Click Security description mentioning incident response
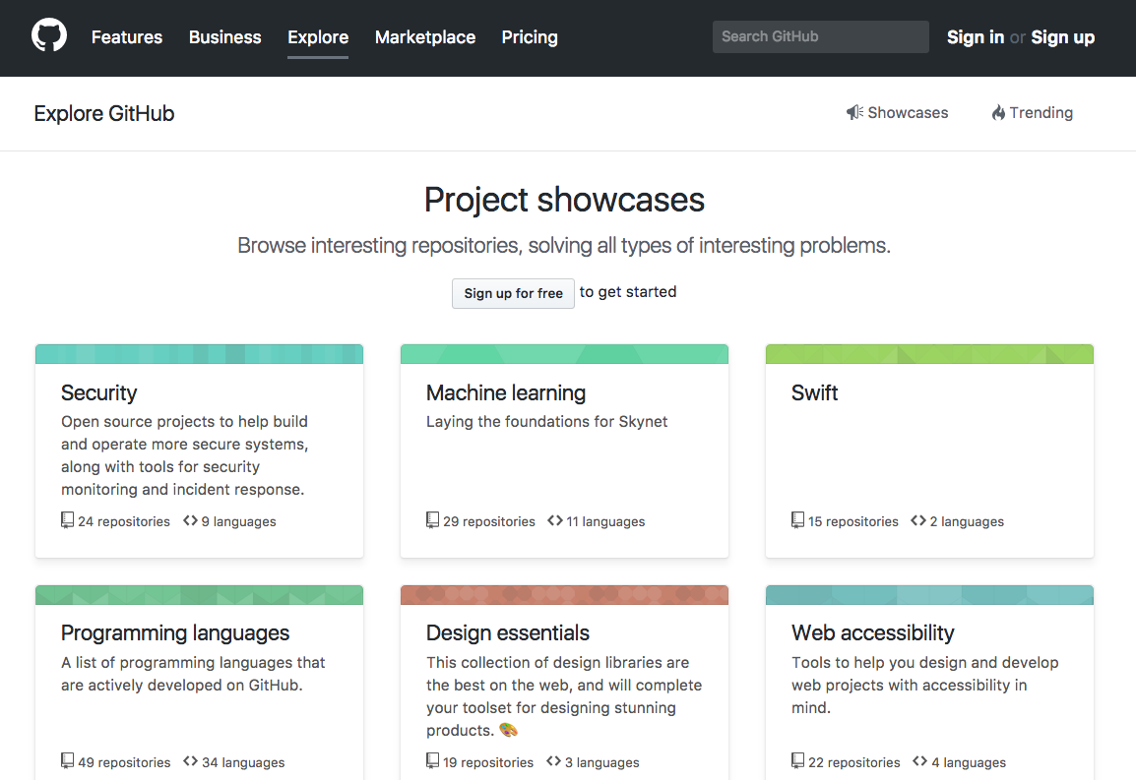Screen dimensions: 1136x780 [185, 455]
